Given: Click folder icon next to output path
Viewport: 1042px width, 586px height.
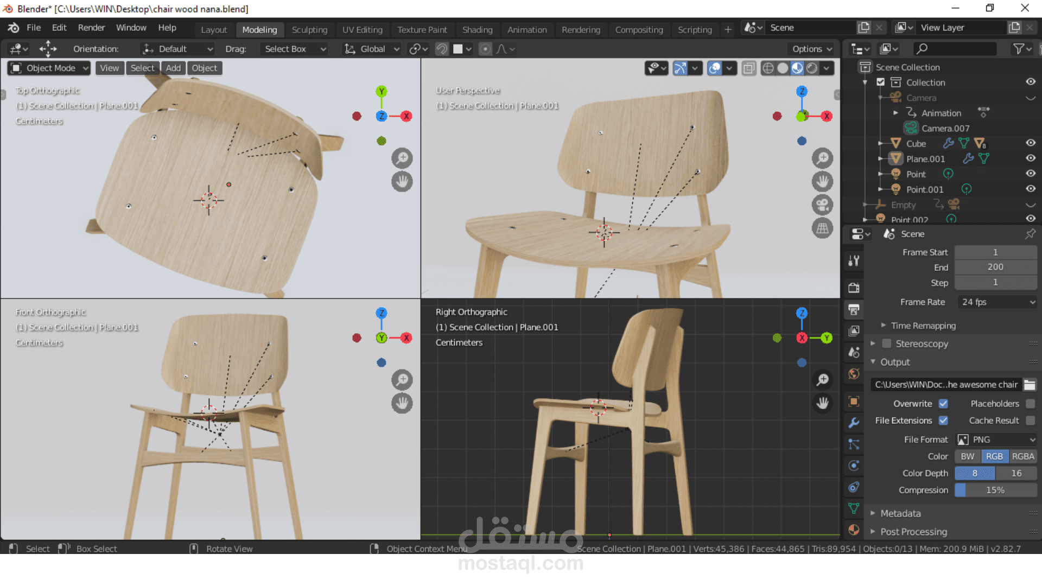Looking at the screenshot, I should pos(1030,385).
